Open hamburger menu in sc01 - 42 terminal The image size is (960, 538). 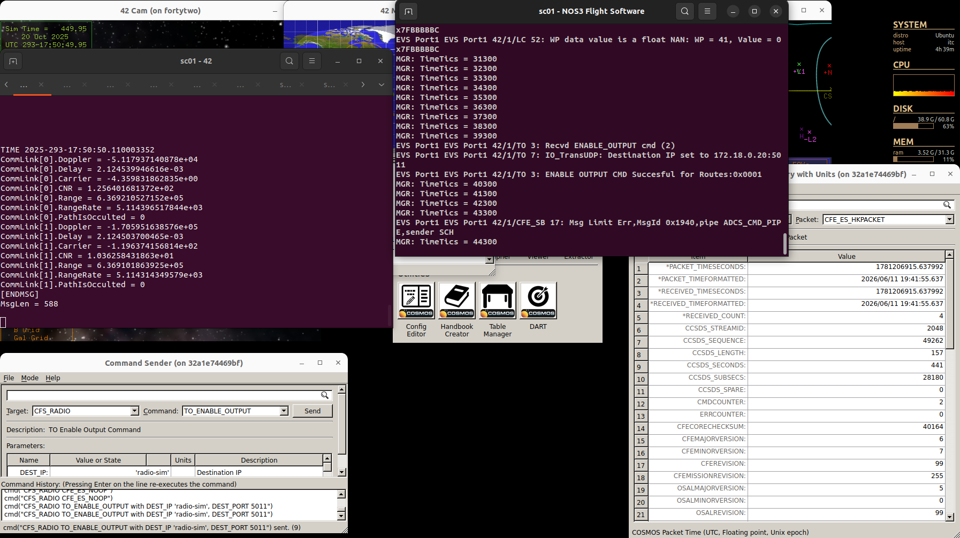click(312, 61)
